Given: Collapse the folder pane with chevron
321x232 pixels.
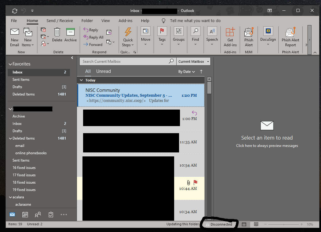Looking at the screenshot, I should [72, 58].
